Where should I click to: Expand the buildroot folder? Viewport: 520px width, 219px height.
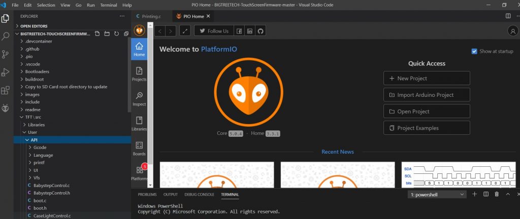(71, 79)
